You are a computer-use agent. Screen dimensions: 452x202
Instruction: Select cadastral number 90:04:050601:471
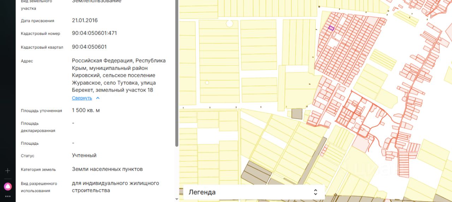click(94, 33)
